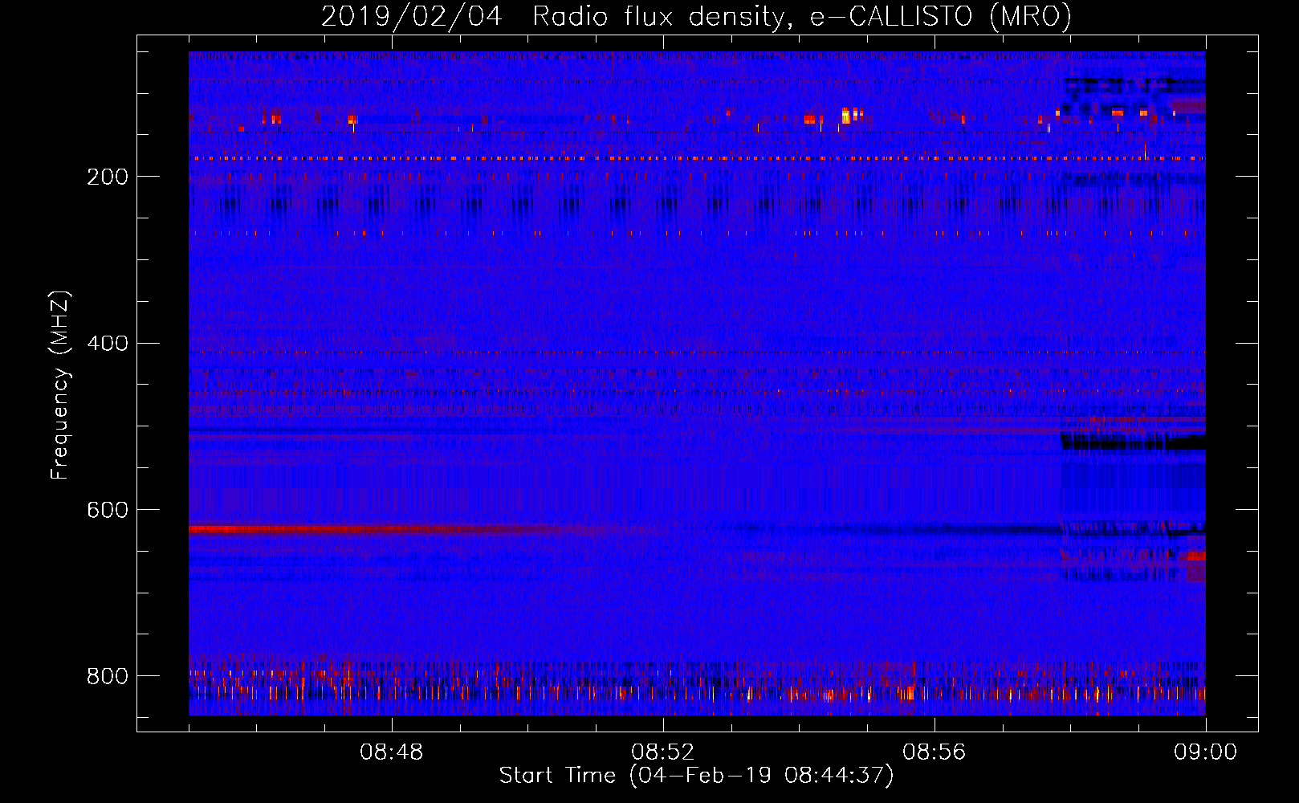
Task: Click the yellow burst spot before 08:55
Action: 845,116
